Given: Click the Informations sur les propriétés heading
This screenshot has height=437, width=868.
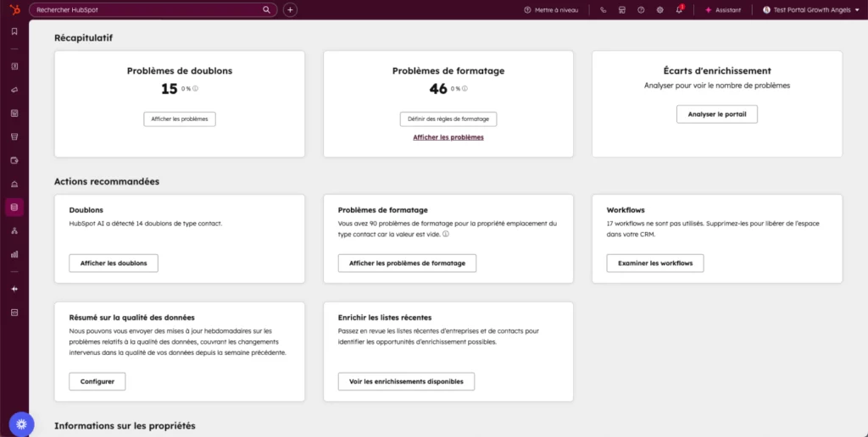Looking at the screenshot, I should [125, 426].
